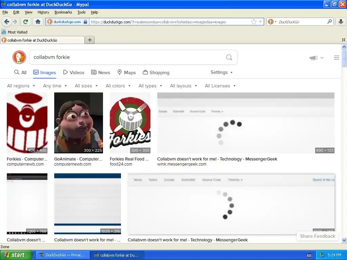Click the page scrollbar up arrow
The height and width of the screenshot is (260, 347).
(x=344, y=47)
